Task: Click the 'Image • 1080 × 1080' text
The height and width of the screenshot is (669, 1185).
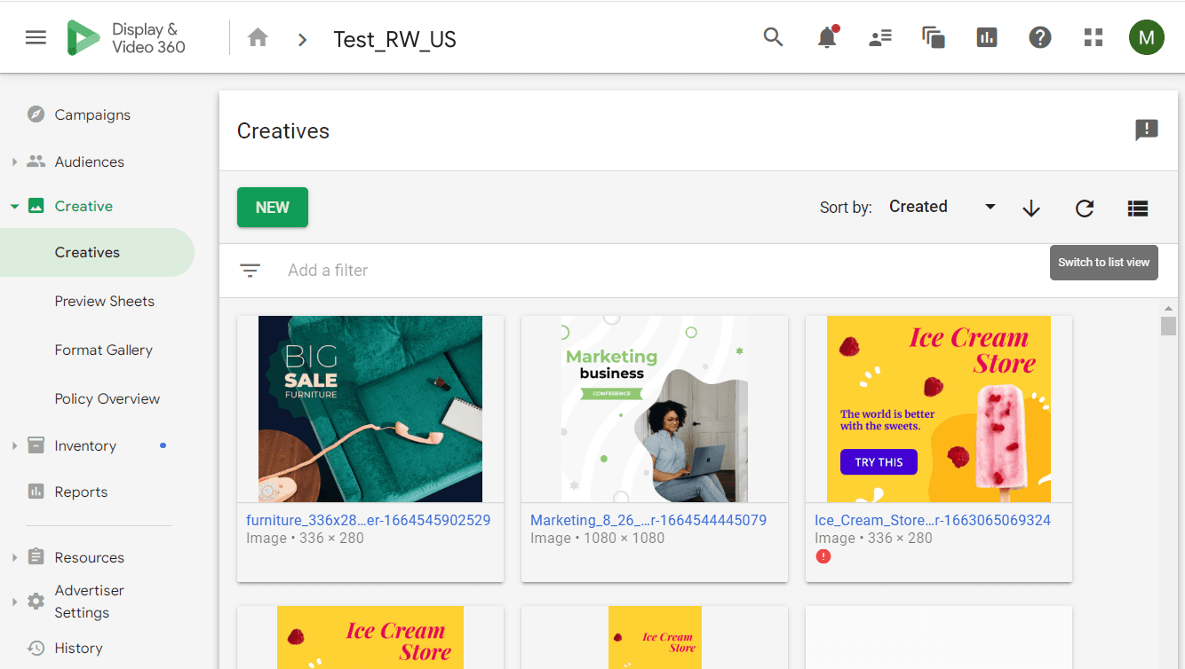Action: pos(597,538)
